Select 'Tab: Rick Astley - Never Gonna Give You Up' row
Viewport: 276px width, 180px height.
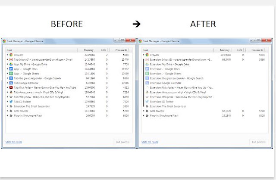pyautogui.click(x=69, y=87)
